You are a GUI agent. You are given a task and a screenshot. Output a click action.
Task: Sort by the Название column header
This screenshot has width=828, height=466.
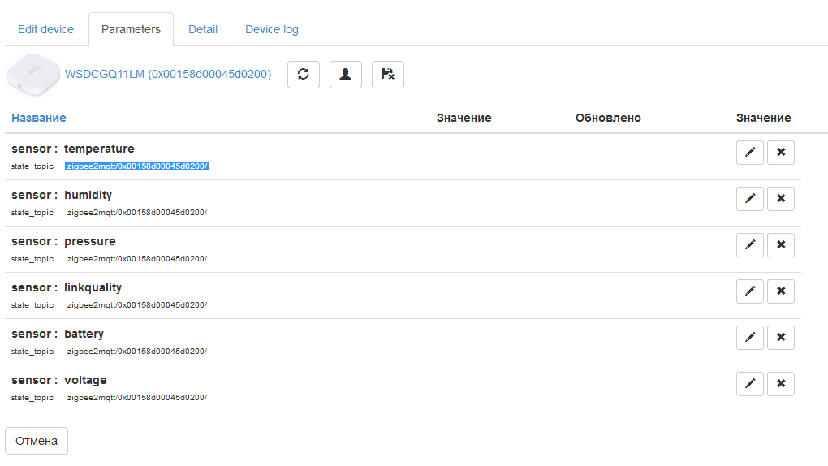click(x=39, y=118)
